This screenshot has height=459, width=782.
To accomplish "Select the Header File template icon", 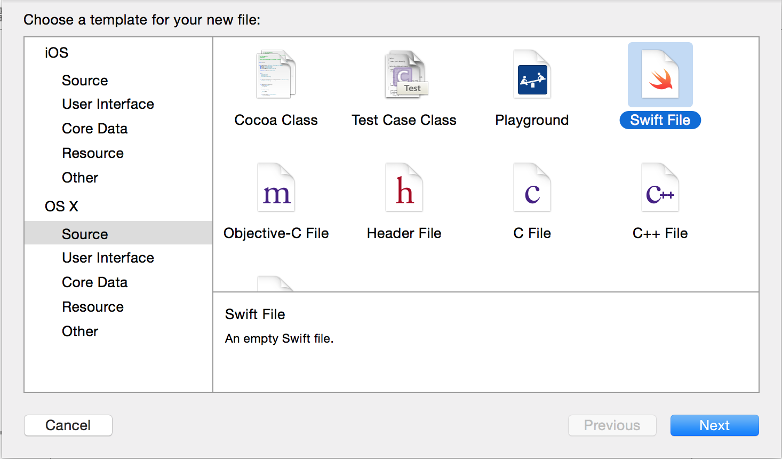I will coord(404,187).
